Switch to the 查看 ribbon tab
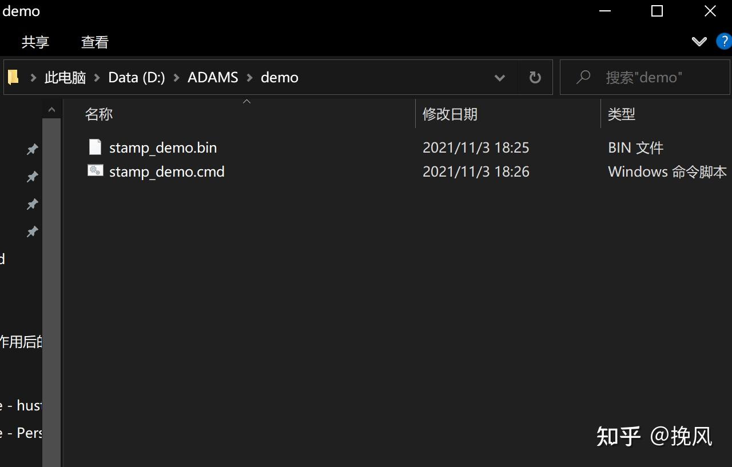732x467 pixels. pyautogui.click(x=94, y=42)
